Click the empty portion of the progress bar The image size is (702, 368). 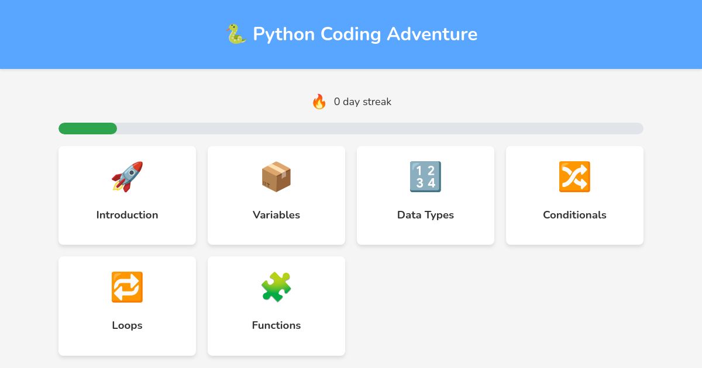point(380,128)
